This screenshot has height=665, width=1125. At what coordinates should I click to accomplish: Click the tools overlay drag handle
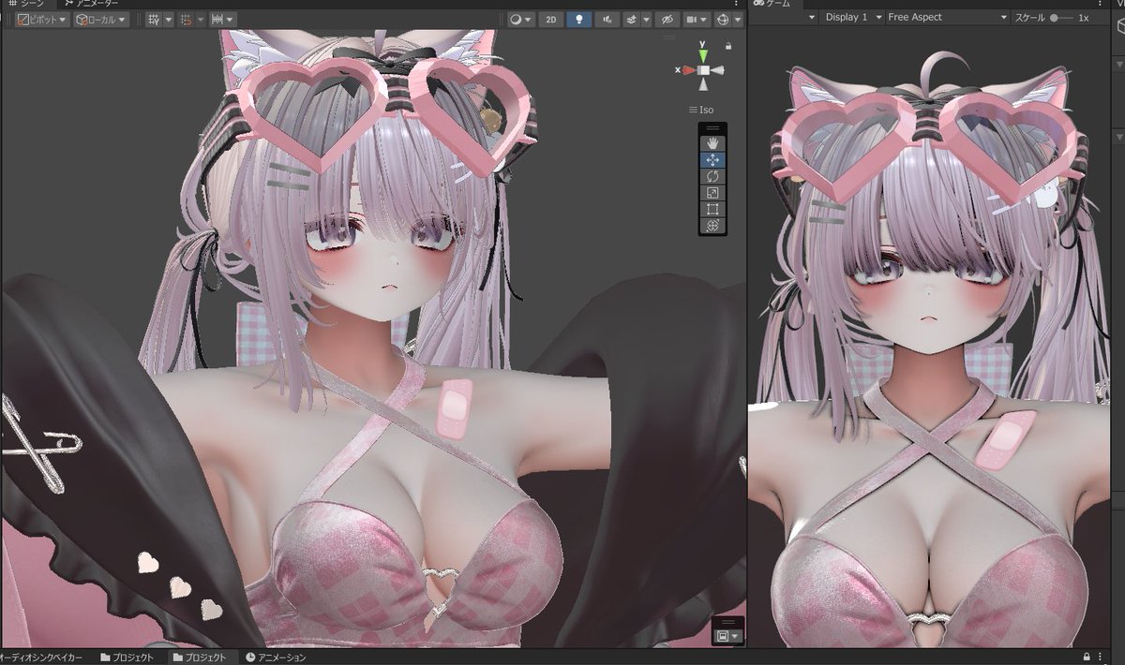point(712,127)
